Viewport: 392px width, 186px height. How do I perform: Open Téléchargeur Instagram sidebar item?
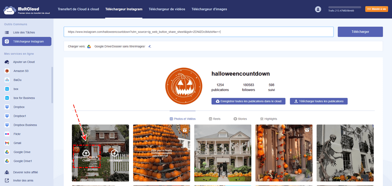[27, 41]
